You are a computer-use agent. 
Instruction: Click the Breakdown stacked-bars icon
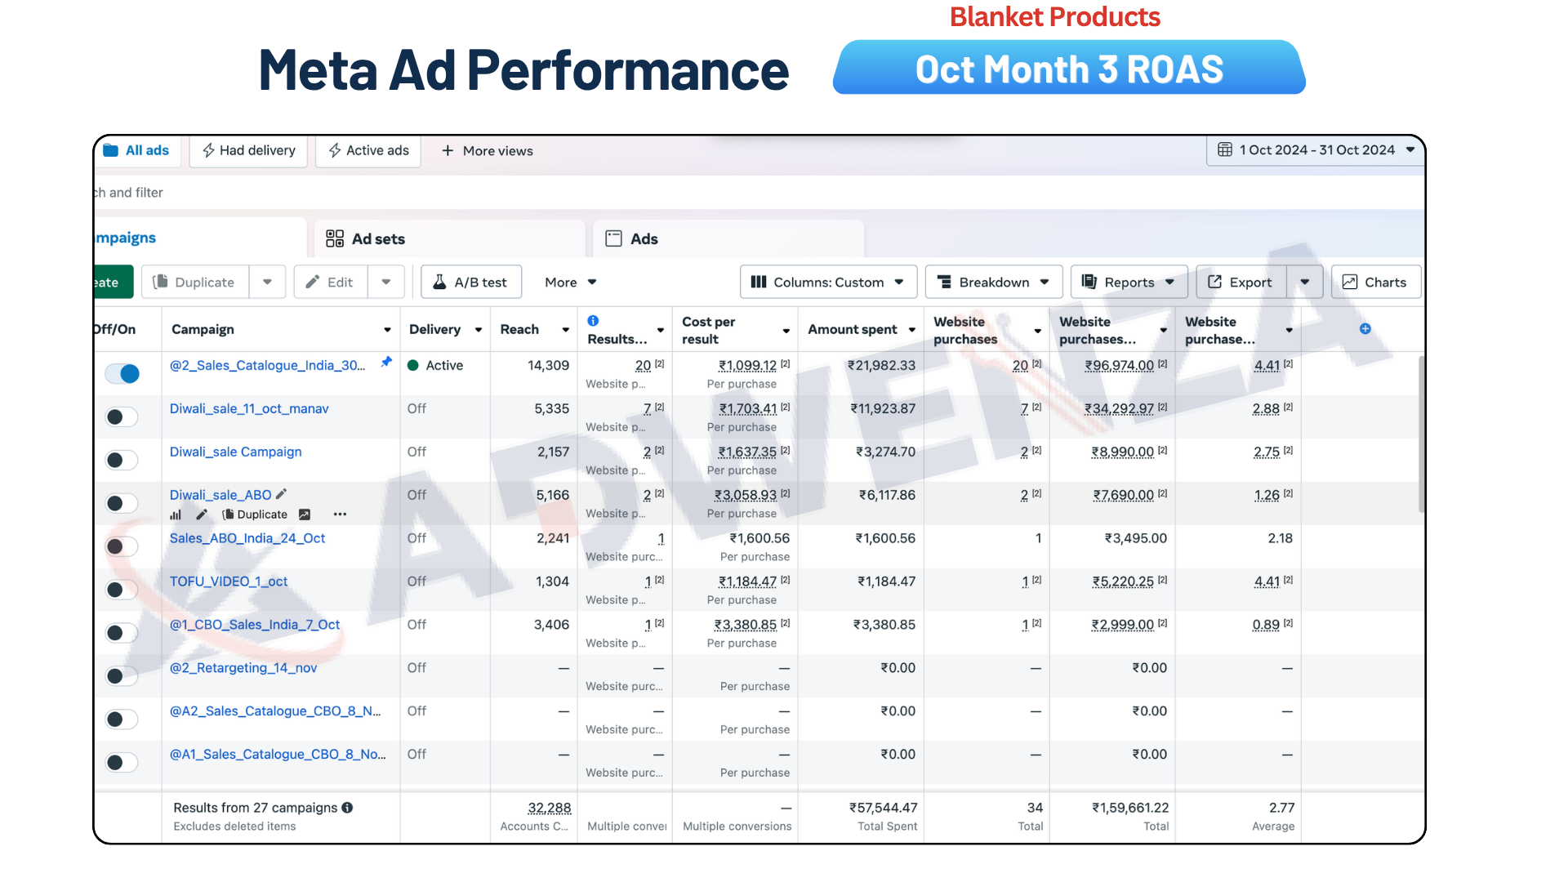tap(944, 282)
